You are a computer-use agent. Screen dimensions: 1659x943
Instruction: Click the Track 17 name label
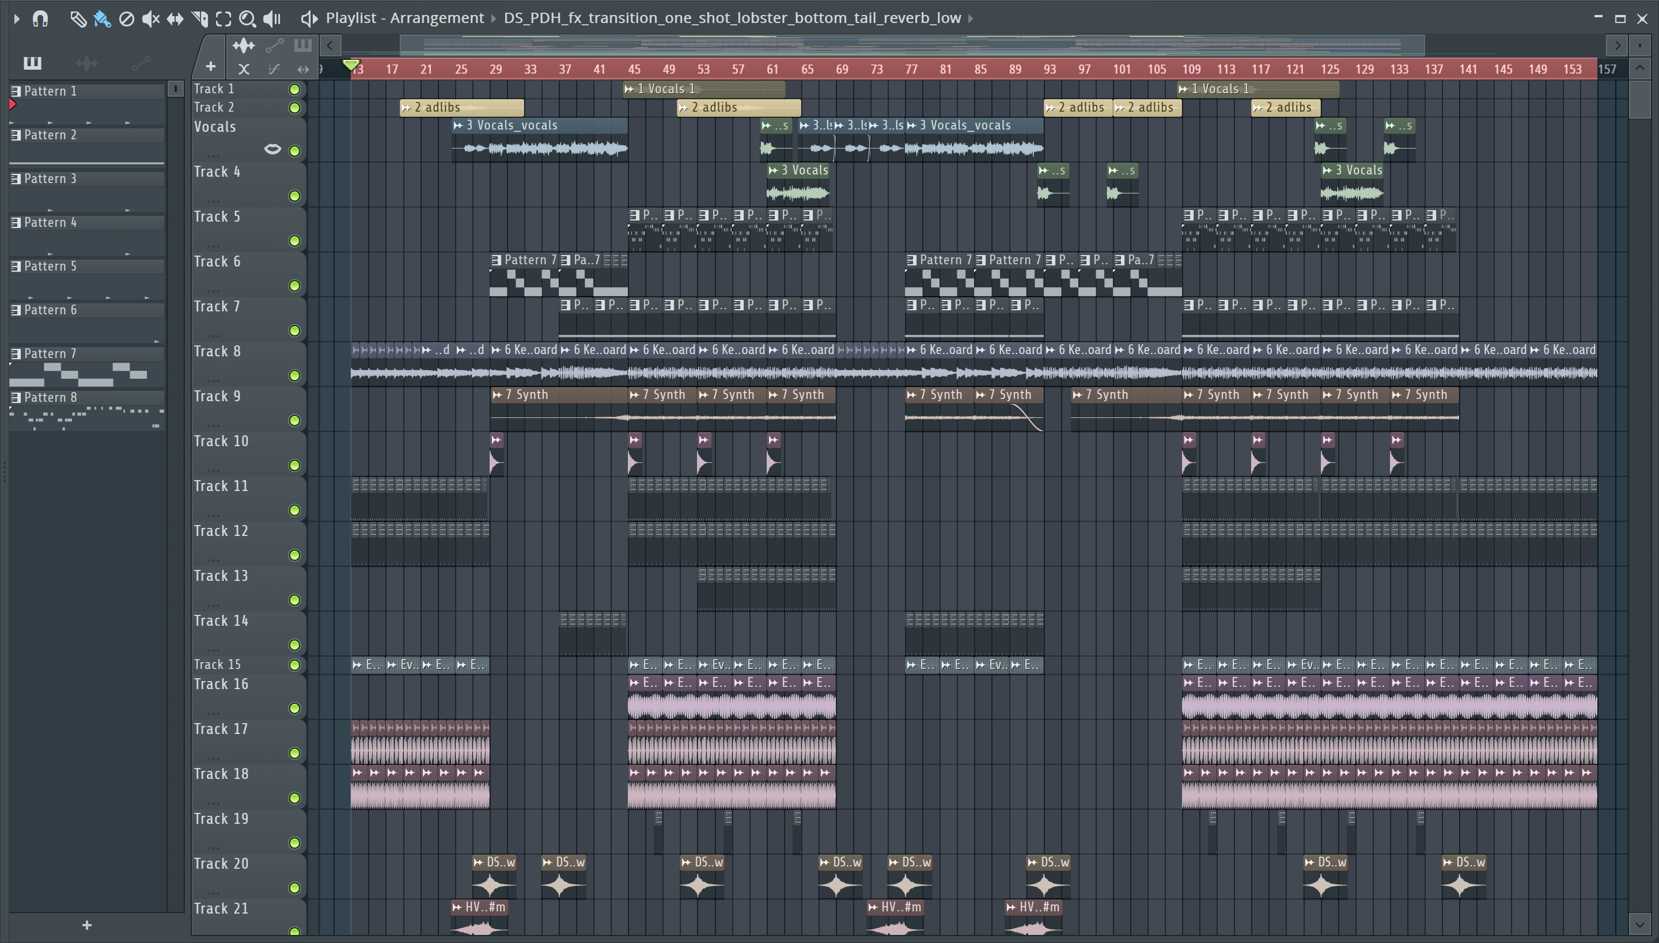(221, 729)
